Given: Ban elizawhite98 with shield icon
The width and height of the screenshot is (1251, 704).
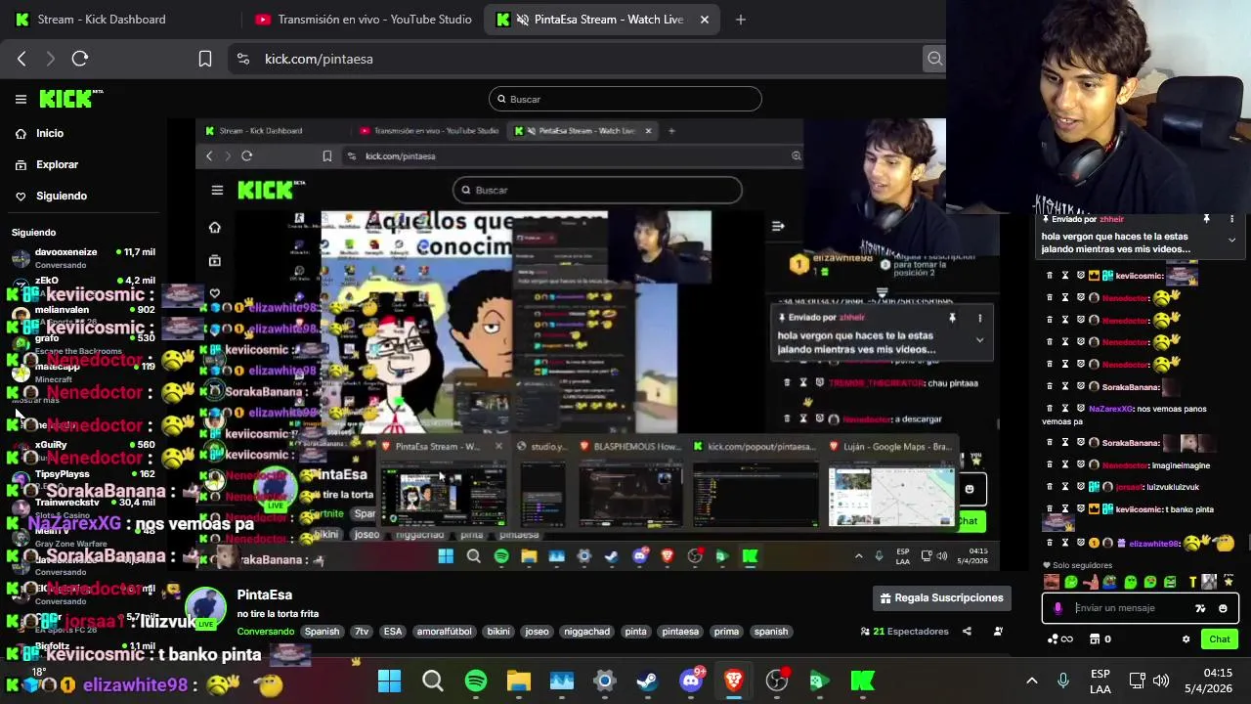Looking at the screenshot, I should coord(1081,543).
